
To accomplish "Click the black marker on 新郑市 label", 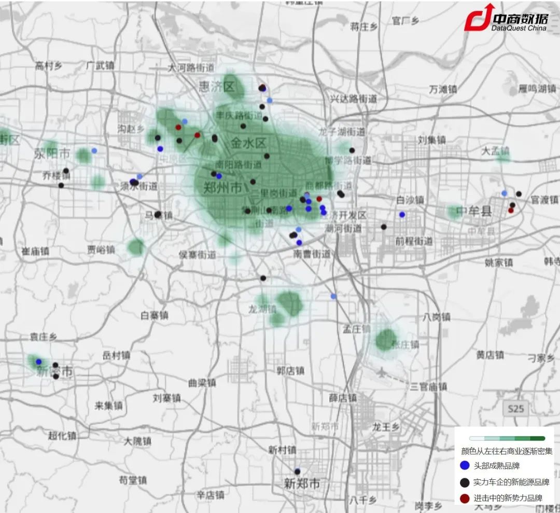I will 297,472.
